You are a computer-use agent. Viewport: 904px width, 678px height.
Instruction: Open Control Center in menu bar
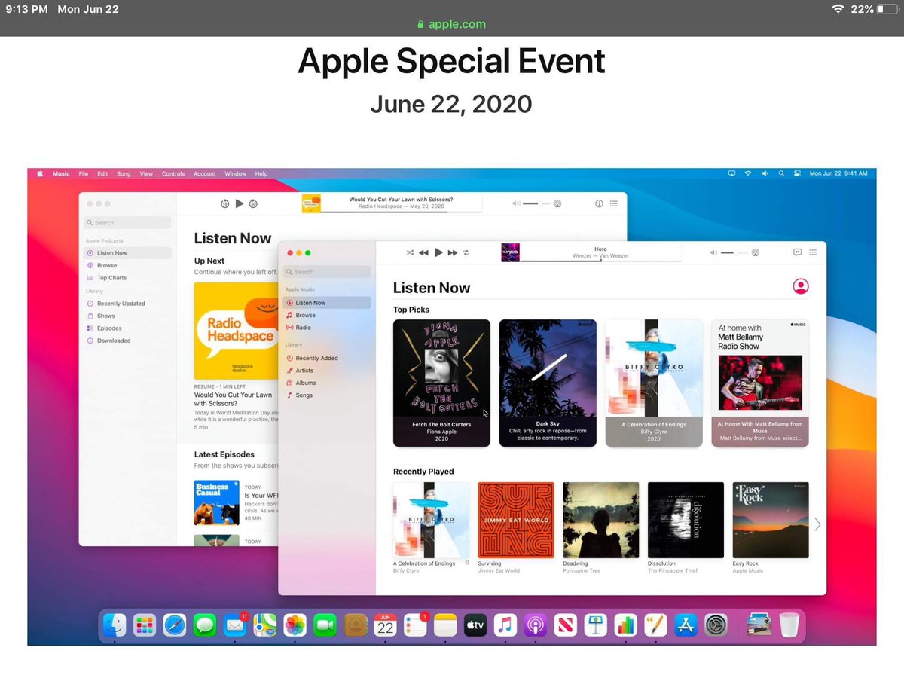coord(797,174)
